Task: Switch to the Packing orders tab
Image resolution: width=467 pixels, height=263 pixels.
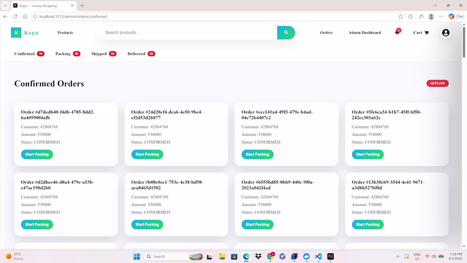Action: click(68, 54)
